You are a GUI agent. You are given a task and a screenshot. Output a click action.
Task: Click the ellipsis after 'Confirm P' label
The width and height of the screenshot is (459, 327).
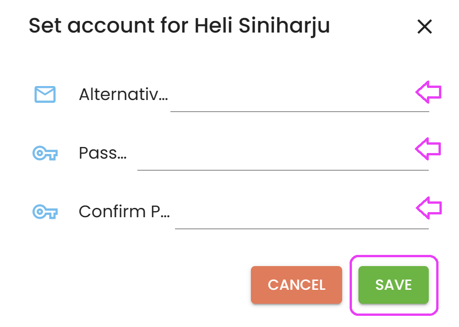coord(165,216)
